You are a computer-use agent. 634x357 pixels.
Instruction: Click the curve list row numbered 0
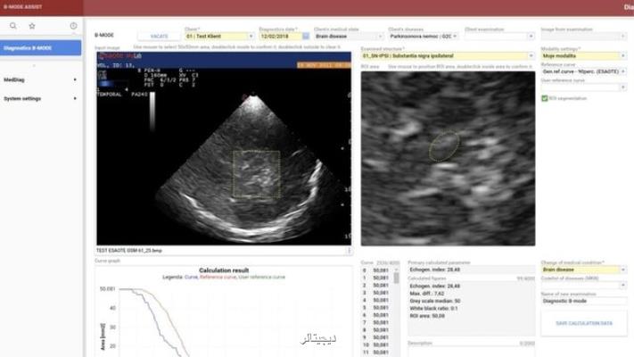[x=376, y=270]
